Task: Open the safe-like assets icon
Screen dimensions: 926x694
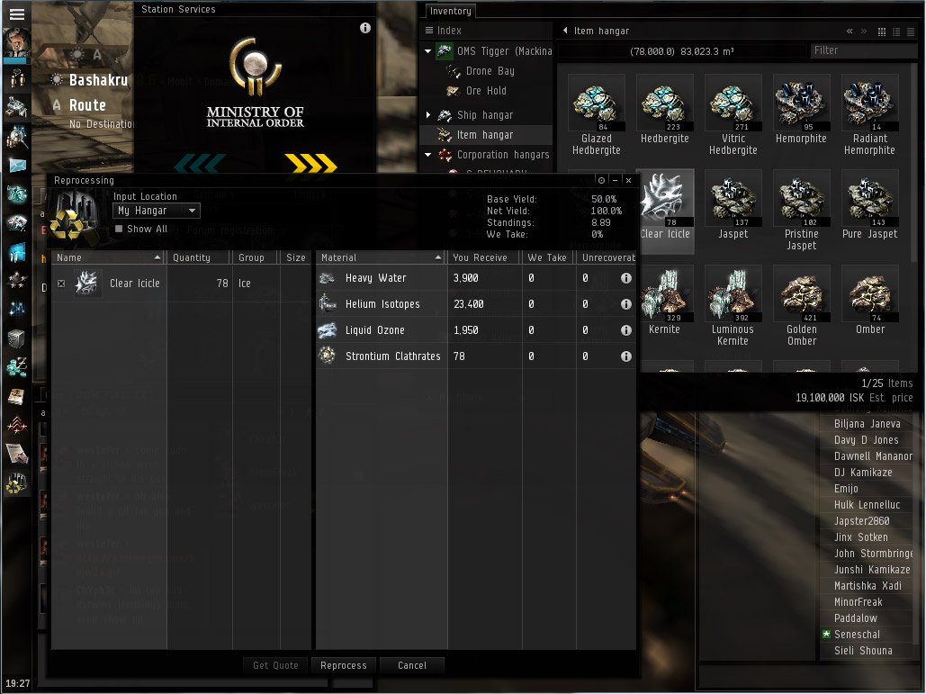Action: pos(16,338)
